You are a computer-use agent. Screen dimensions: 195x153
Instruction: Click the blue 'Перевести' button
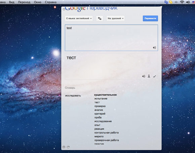click(x=150, y=18)
